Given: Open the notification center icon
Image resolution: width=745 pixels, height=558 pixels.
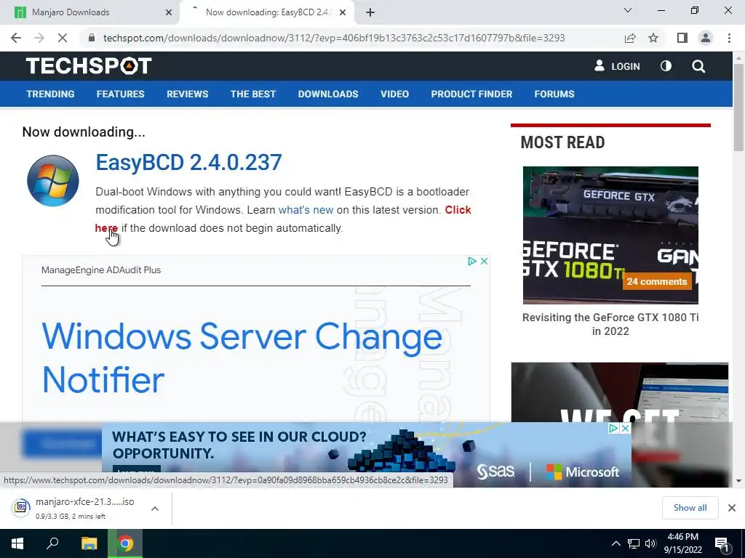Looking at the screenshot, I should pyautogui.click(x=722, y=544).
